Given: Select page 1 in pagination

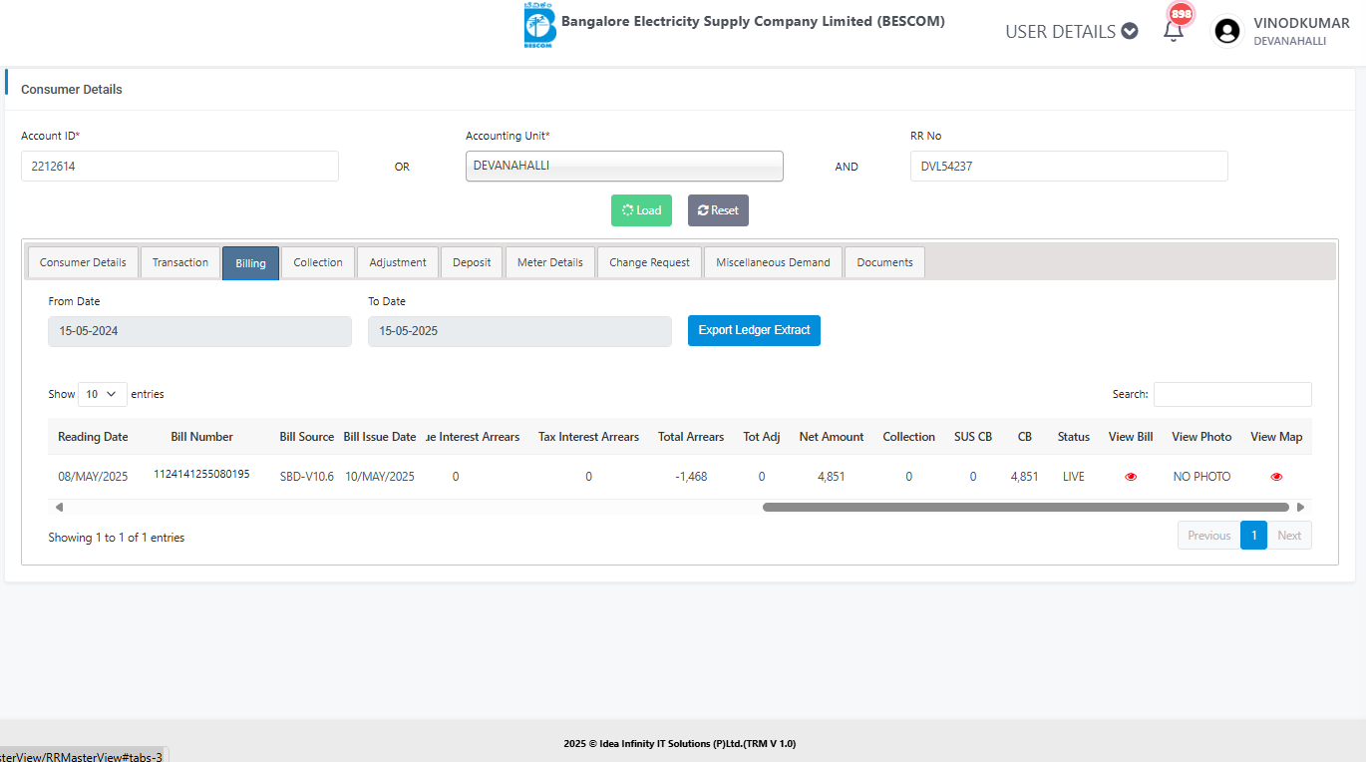Looking at the screenshot, I should click(1253, 536).
